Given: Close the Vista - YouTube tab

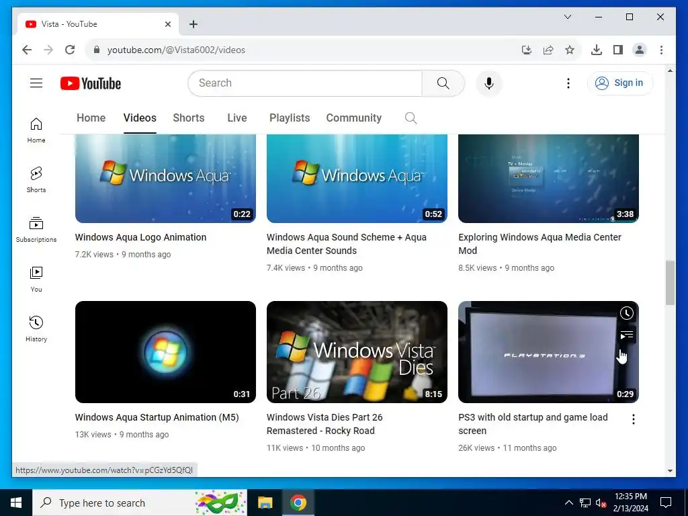Looking at the screenshot, I should coord(167,24).
